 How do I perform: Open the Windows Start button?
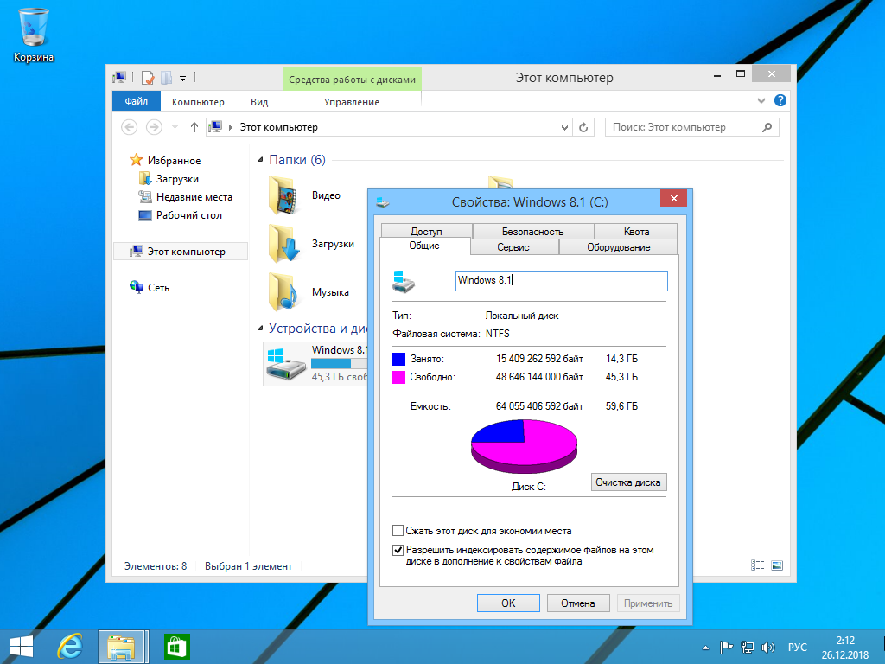[22, 647]
